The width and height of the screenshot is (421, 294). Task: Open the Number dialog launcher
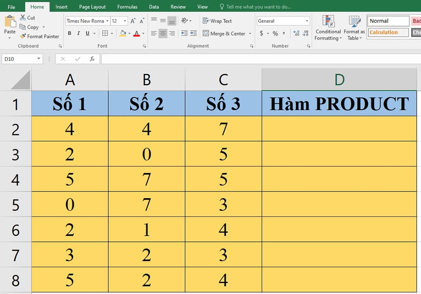(x=308, y=46)
